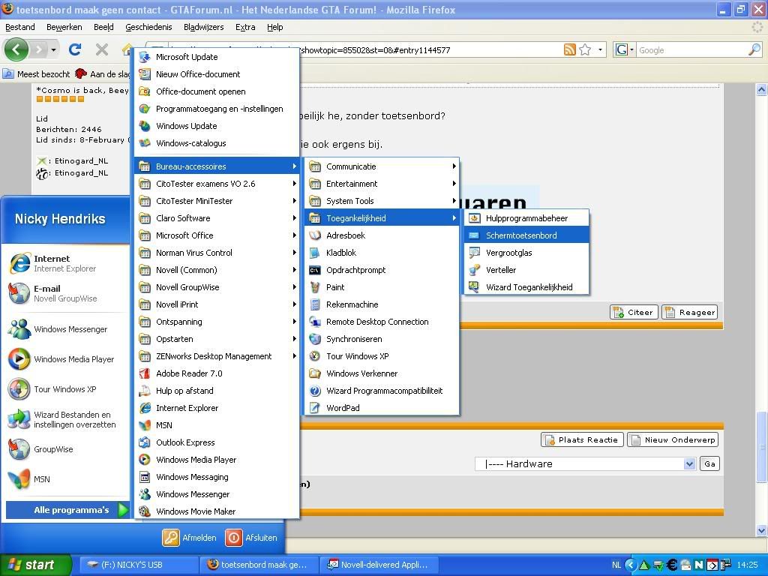Launch Rekenmachine calculator
Screen dimensions: 768x576
(382, 304)
